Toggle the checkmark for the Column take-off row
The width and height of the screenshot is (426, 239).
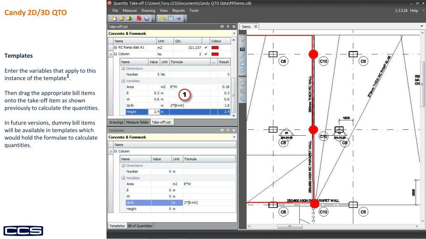[206, 54]
